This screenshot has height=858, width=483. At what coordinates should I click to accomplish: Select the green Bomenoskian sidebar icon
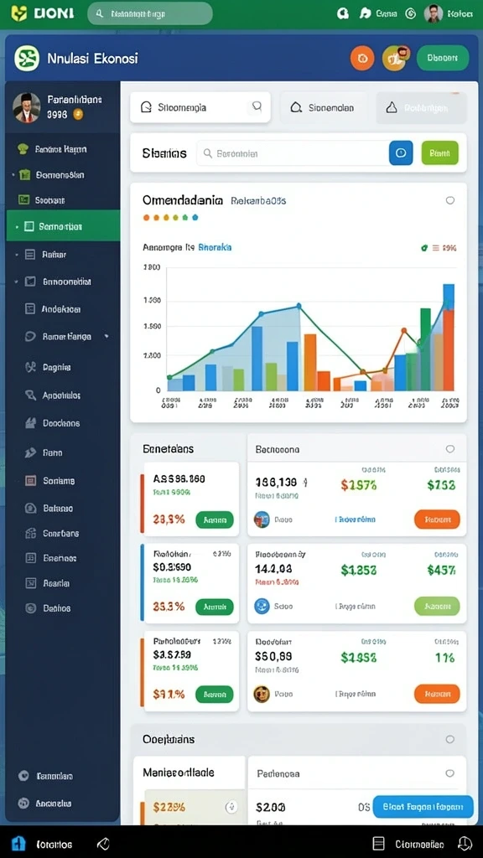tap(24, 175)
